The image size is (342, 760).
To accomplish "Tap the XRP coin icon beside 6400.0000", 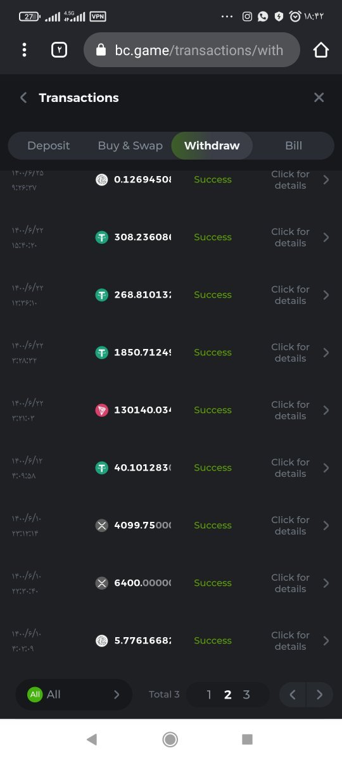I will (x=101, y=583).
